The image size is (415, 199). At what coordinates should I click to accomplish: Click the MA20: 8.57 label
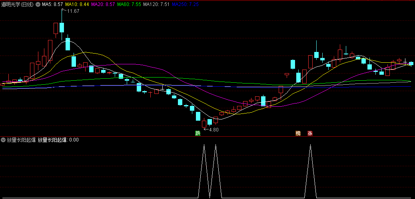103,4
